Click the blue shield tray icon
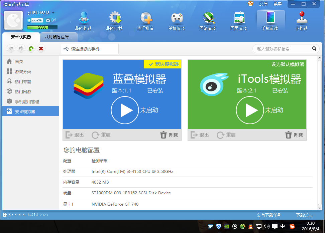 [x=218, y=226]
